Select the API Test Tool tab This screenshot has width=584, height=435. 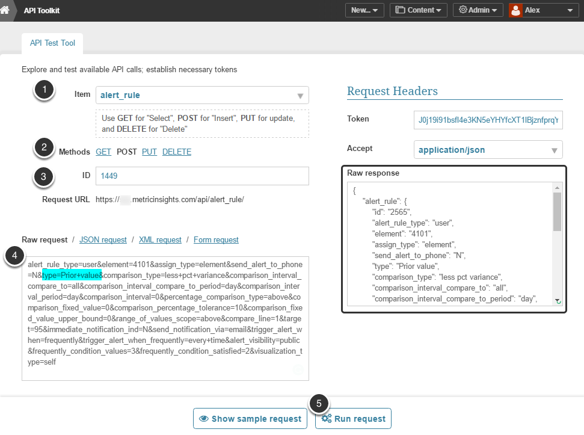(52, 43)
